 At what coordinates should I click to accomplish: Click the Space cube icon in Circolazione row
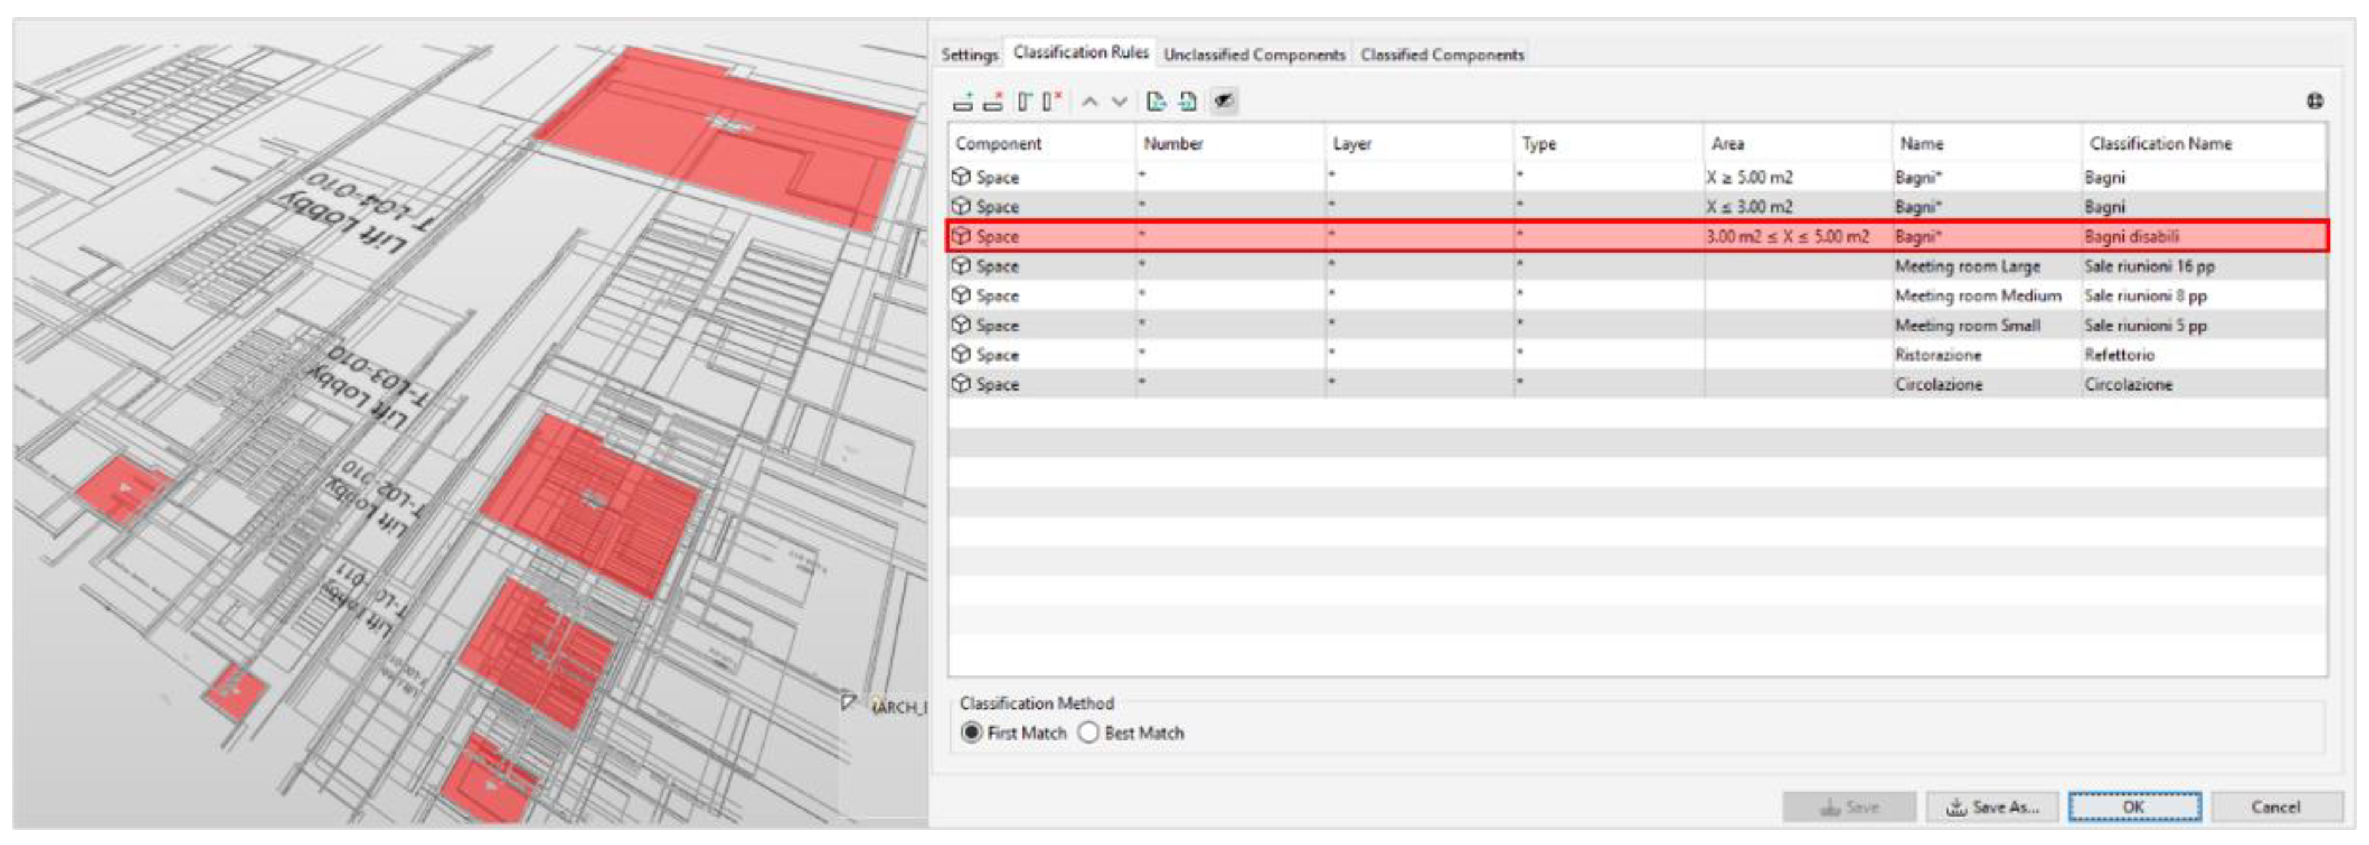[x=961, y=384]
